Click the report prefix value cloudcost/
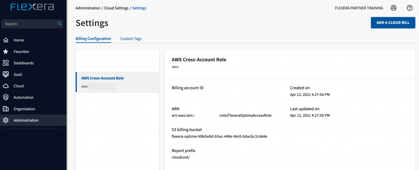Image resolution: width=419 pixels, height=170 pixels. coord(180,157)
